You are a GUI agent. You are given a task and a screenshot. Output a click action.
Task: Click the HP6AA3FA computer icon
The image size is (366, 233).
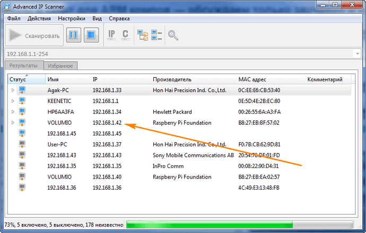click(x=22, y=111)
